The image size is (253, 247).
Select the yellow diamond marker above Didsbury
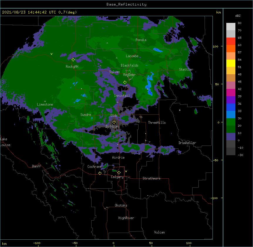(x=114, y=122)
